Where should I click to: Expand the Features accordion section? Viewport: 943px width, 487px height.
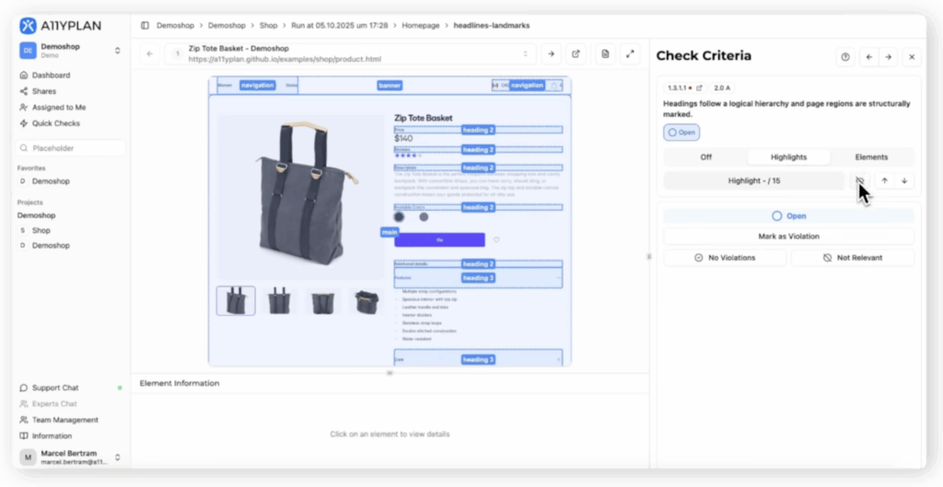pyautogui.click(x=478, y=278)
